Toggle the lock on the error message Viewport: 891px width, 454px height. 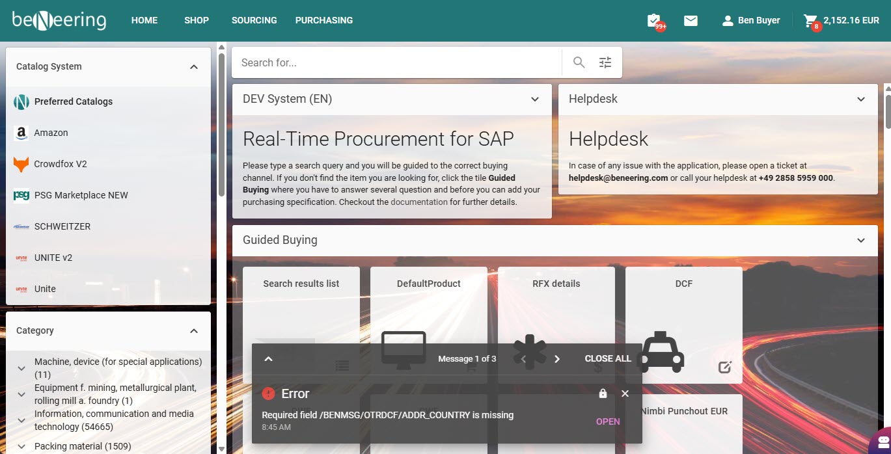(x=603, y=394)
